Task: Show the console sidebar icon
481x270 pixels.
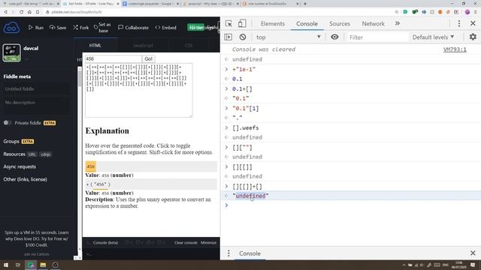Action: [x=228, y=37]
